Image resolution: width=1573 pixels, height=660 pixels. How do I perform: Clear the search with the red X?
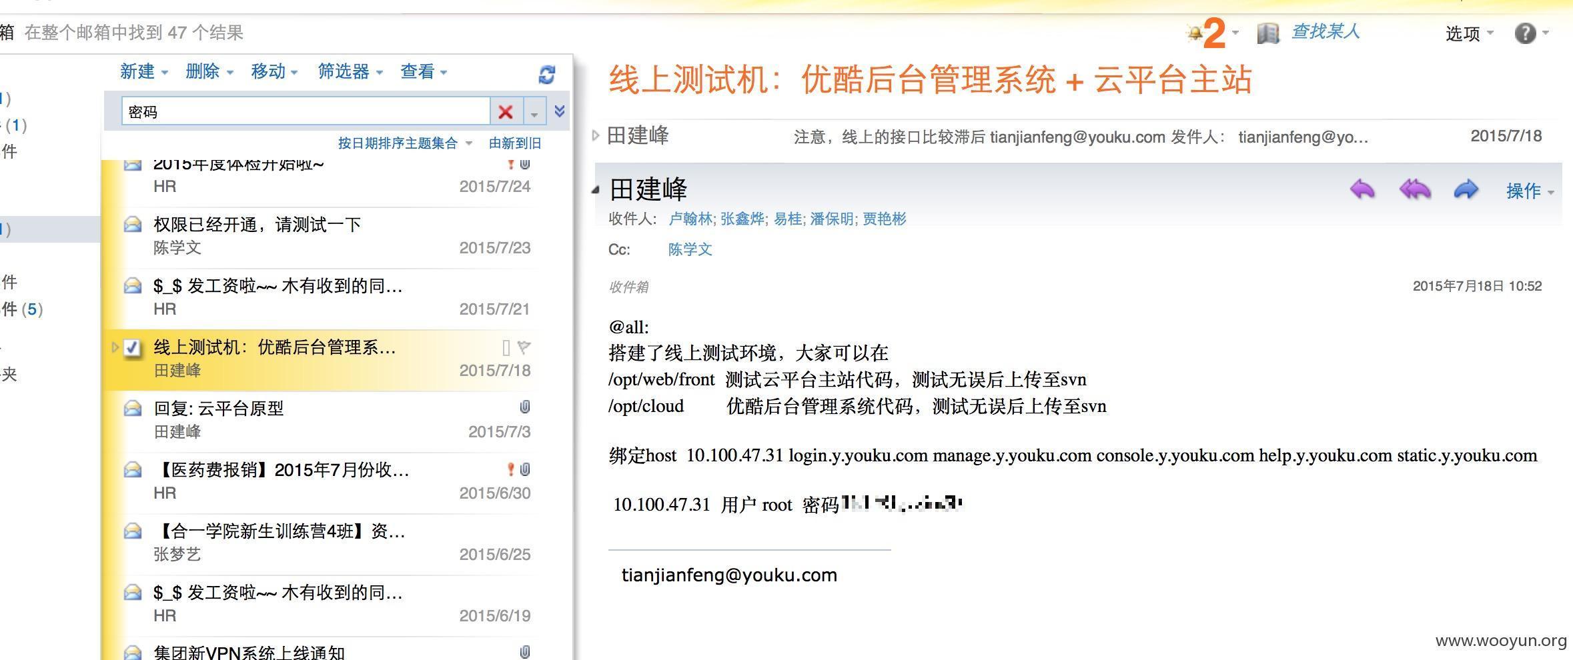506,112
